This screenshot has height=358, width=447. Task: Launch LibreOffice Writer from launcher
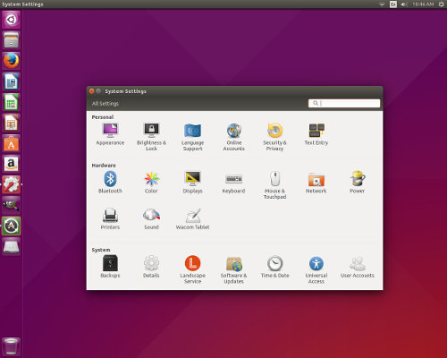click(x=12, y=81)
